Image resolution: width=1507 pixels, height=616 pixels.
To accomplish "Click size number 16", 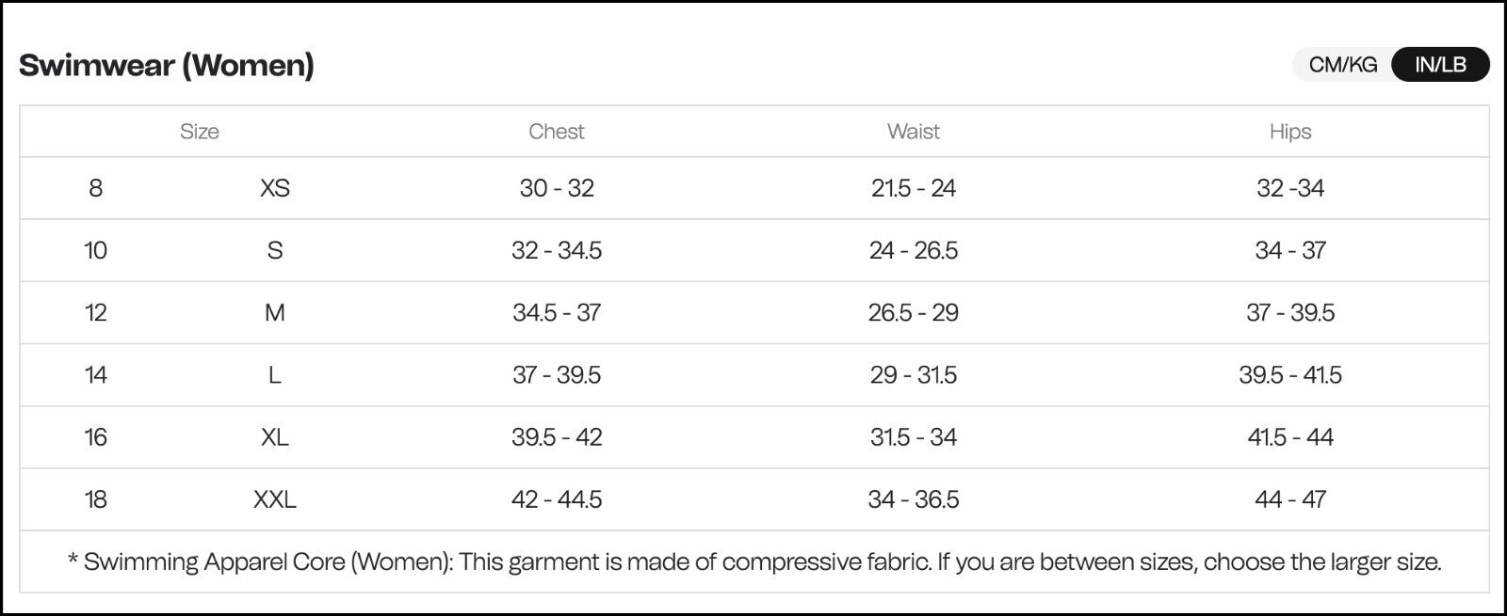I will pyautogui.click(x=96, y=437).
